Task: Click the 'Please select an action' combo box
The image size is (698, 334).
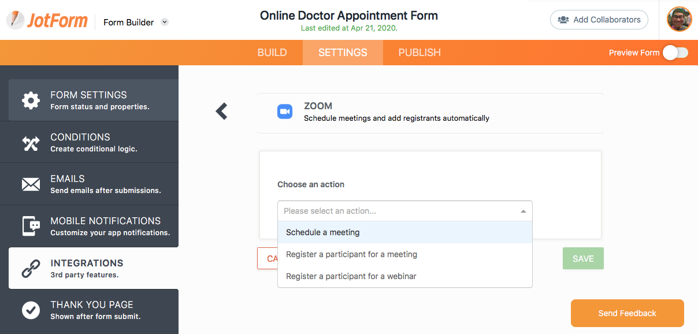Action: click(x=404, y=211)
